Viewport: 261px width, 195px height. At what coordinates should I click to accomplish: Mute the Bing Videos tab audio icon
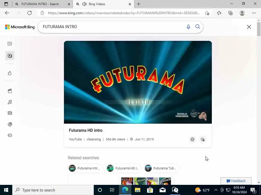(x=84, y=4)
